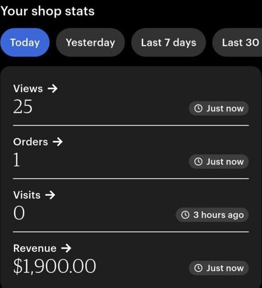The image size is (262, 288).
Task: Click the Orders 'Just now' badge
Action: tap(219, 162)
